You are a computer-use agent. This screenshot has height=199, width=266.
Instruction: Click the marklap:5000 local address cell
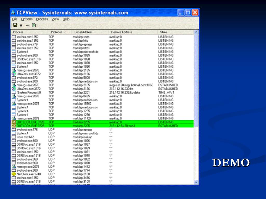(81, 78)
